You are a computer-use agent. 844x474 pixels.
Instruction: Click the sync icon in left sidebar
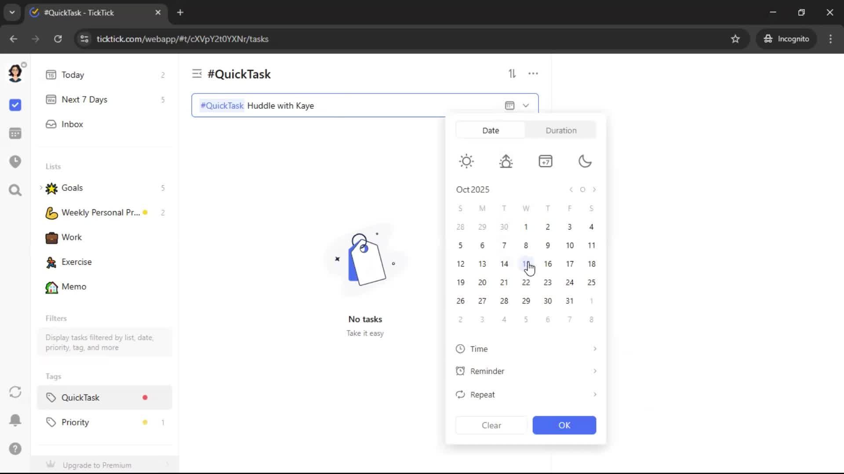[15, 392]
